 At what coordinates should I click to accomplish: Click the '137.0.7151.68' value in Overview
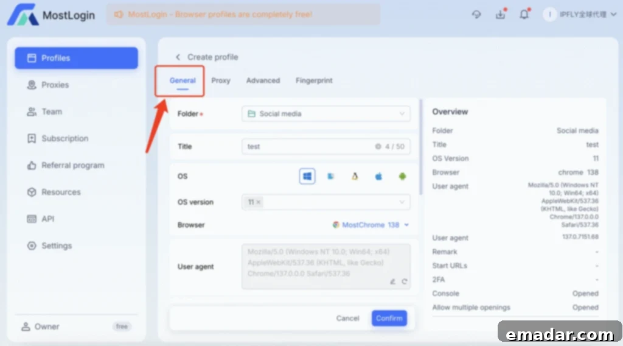click(x=580, y=236)
